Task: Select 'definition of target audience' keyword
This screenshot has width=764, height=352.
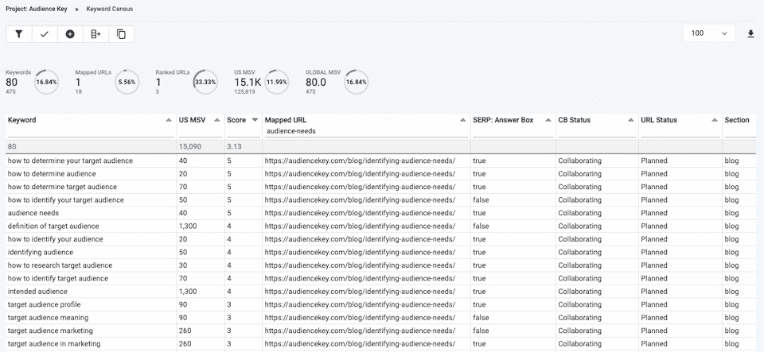Action: 53,226
